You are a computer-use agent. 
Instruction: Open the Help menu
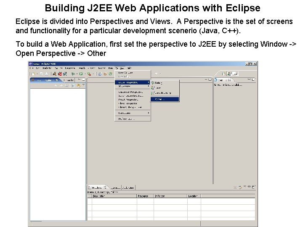(130, 68)
